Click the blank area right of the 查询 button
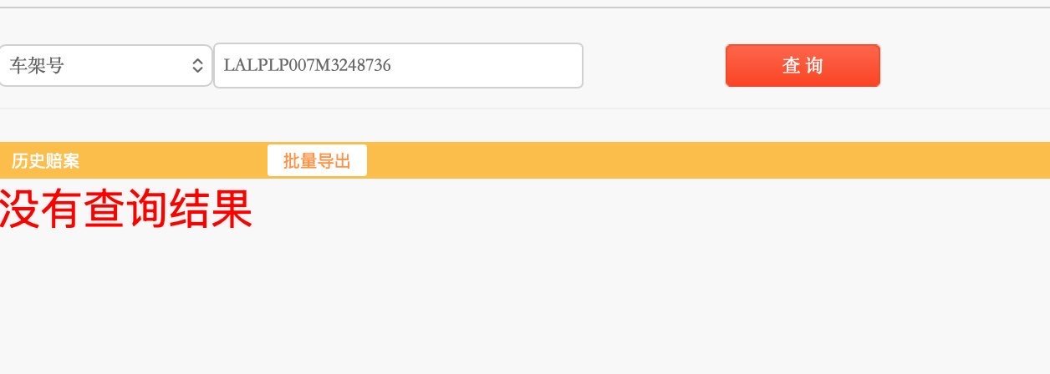This screenshot has height=374, width=1050. pyautogui.click(x=961, y=65)
